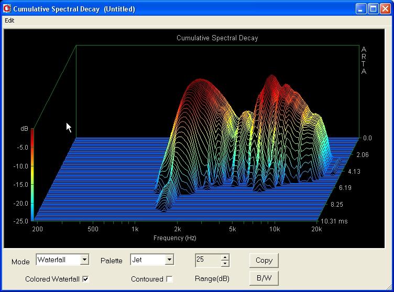Viewport: 394px width, 292px height.
Task: Close the Cumulative Spectral Decay window
Action: [x=385, y=9]
